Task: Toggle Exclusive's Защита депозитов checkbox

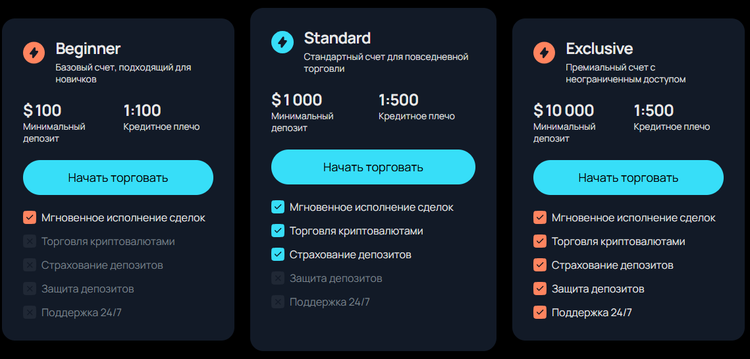Action: (x=540, y=289)
